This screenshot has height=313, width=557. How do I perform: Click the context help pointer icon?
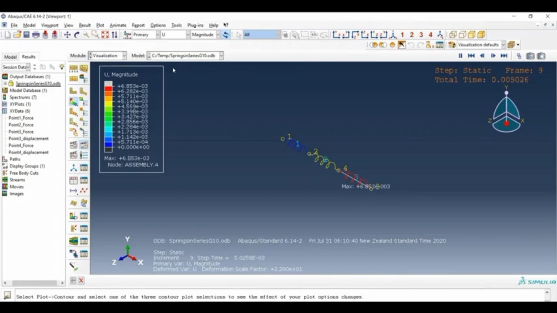(x=225, y=25)
